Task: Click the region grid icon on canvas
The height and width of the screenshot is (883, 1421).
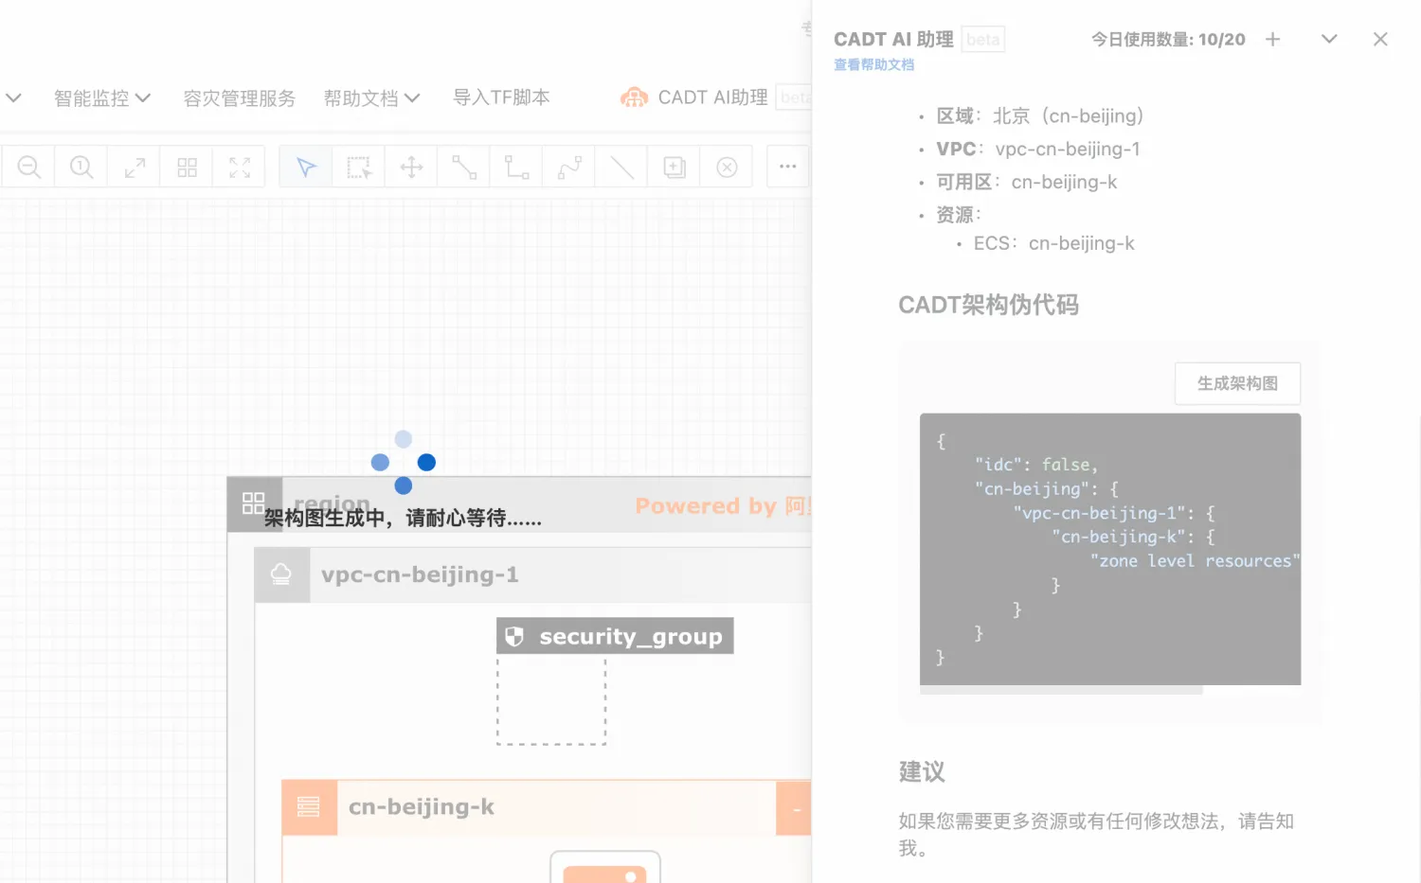Action: (254, 503)
